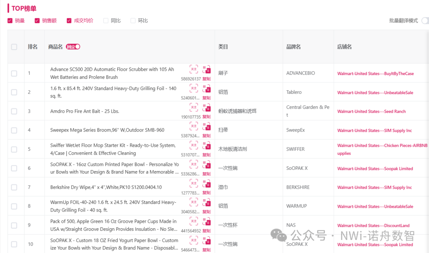The height and width of the screenshot is (253, 429).
Task: Check the 环比 option
Action: click(133, 21)
